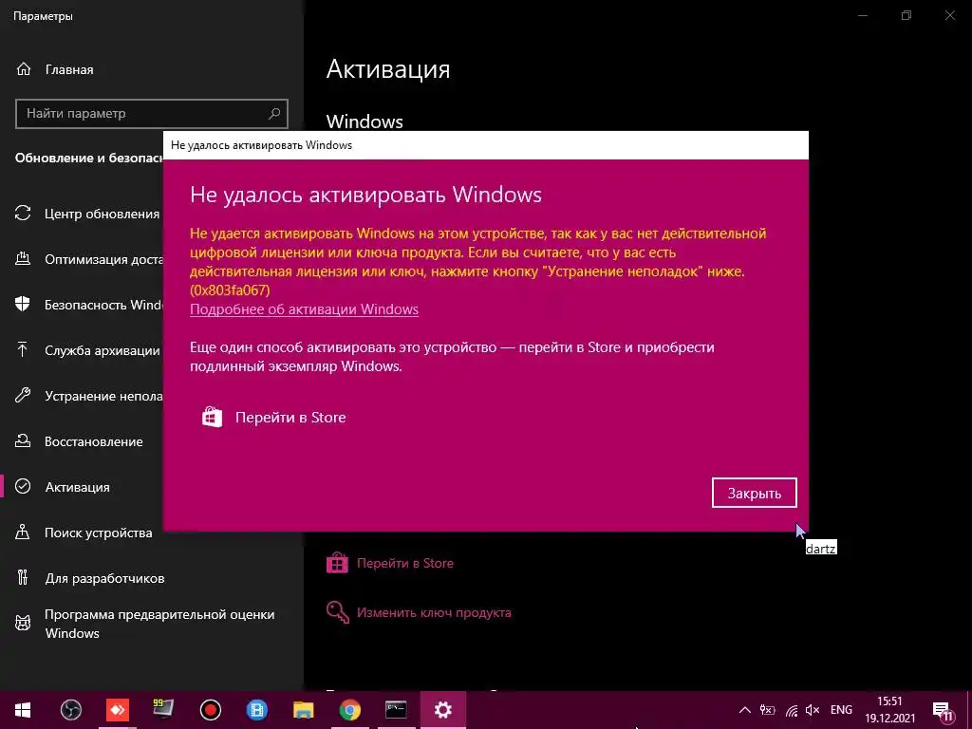This screenshot has height=729, width=972.
Task: Close the activation error dialog with Закрыть
Action: [754, 493]
